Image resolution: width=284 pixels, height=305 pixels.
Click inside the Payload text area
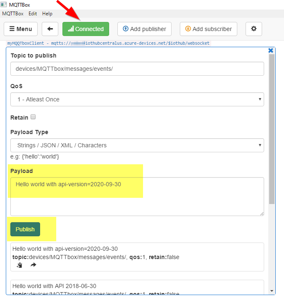click(x=137, y=197)
